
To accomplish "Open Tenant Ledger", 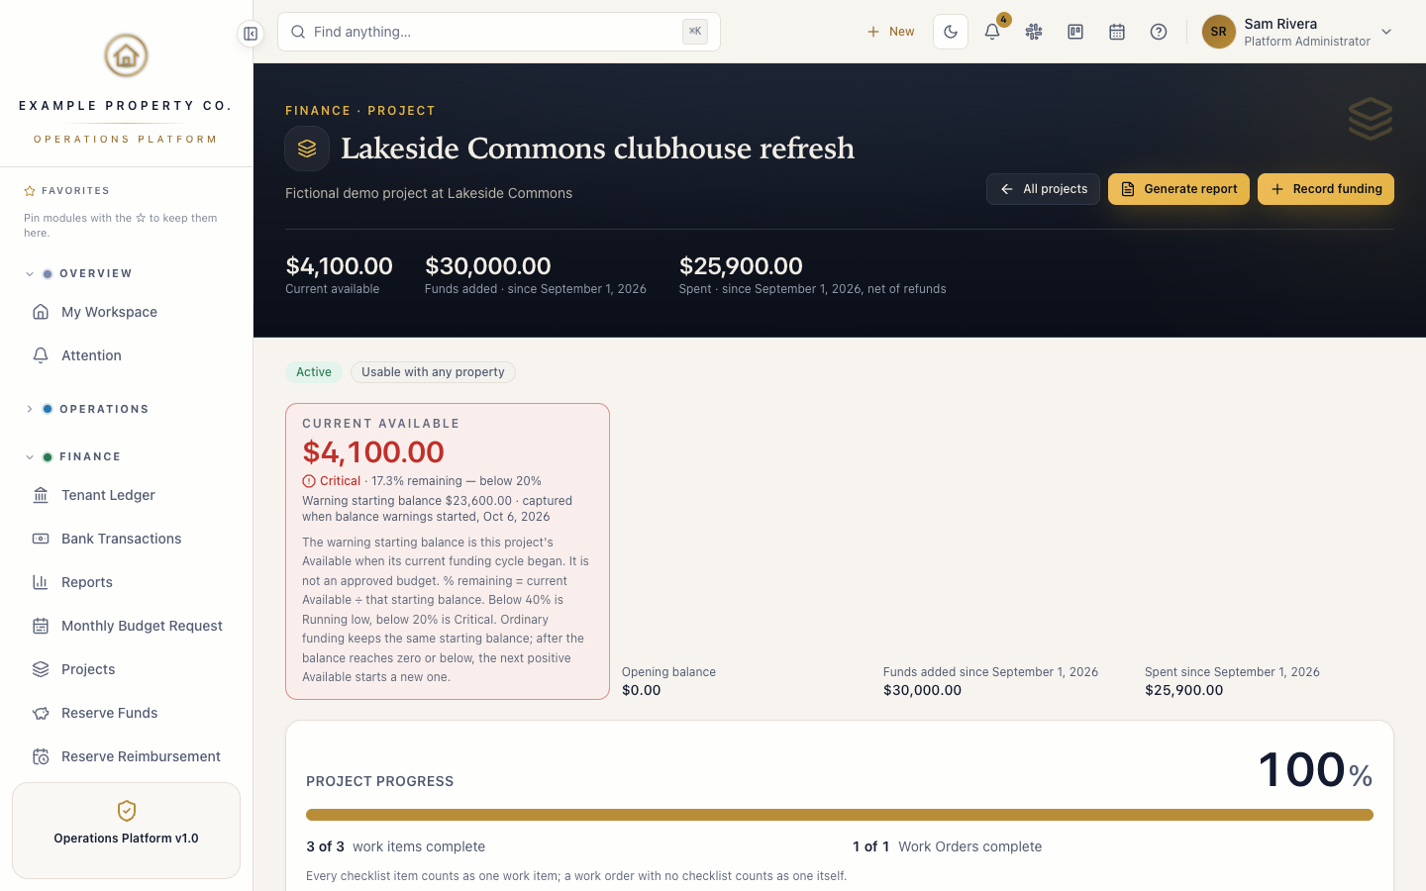I will (x=126, y=495).
